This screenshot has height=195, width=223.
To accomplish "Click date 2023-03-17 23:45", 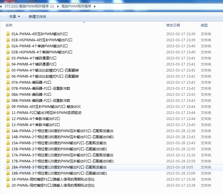I will click(181, 125).
